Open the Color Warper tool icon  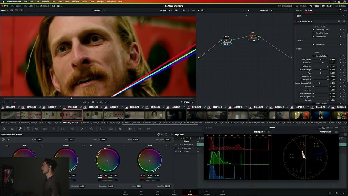click(72, 128)
